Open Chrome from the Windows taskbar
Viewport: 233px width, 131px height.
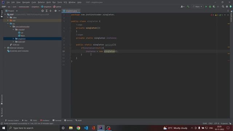[x=78, y=128]
